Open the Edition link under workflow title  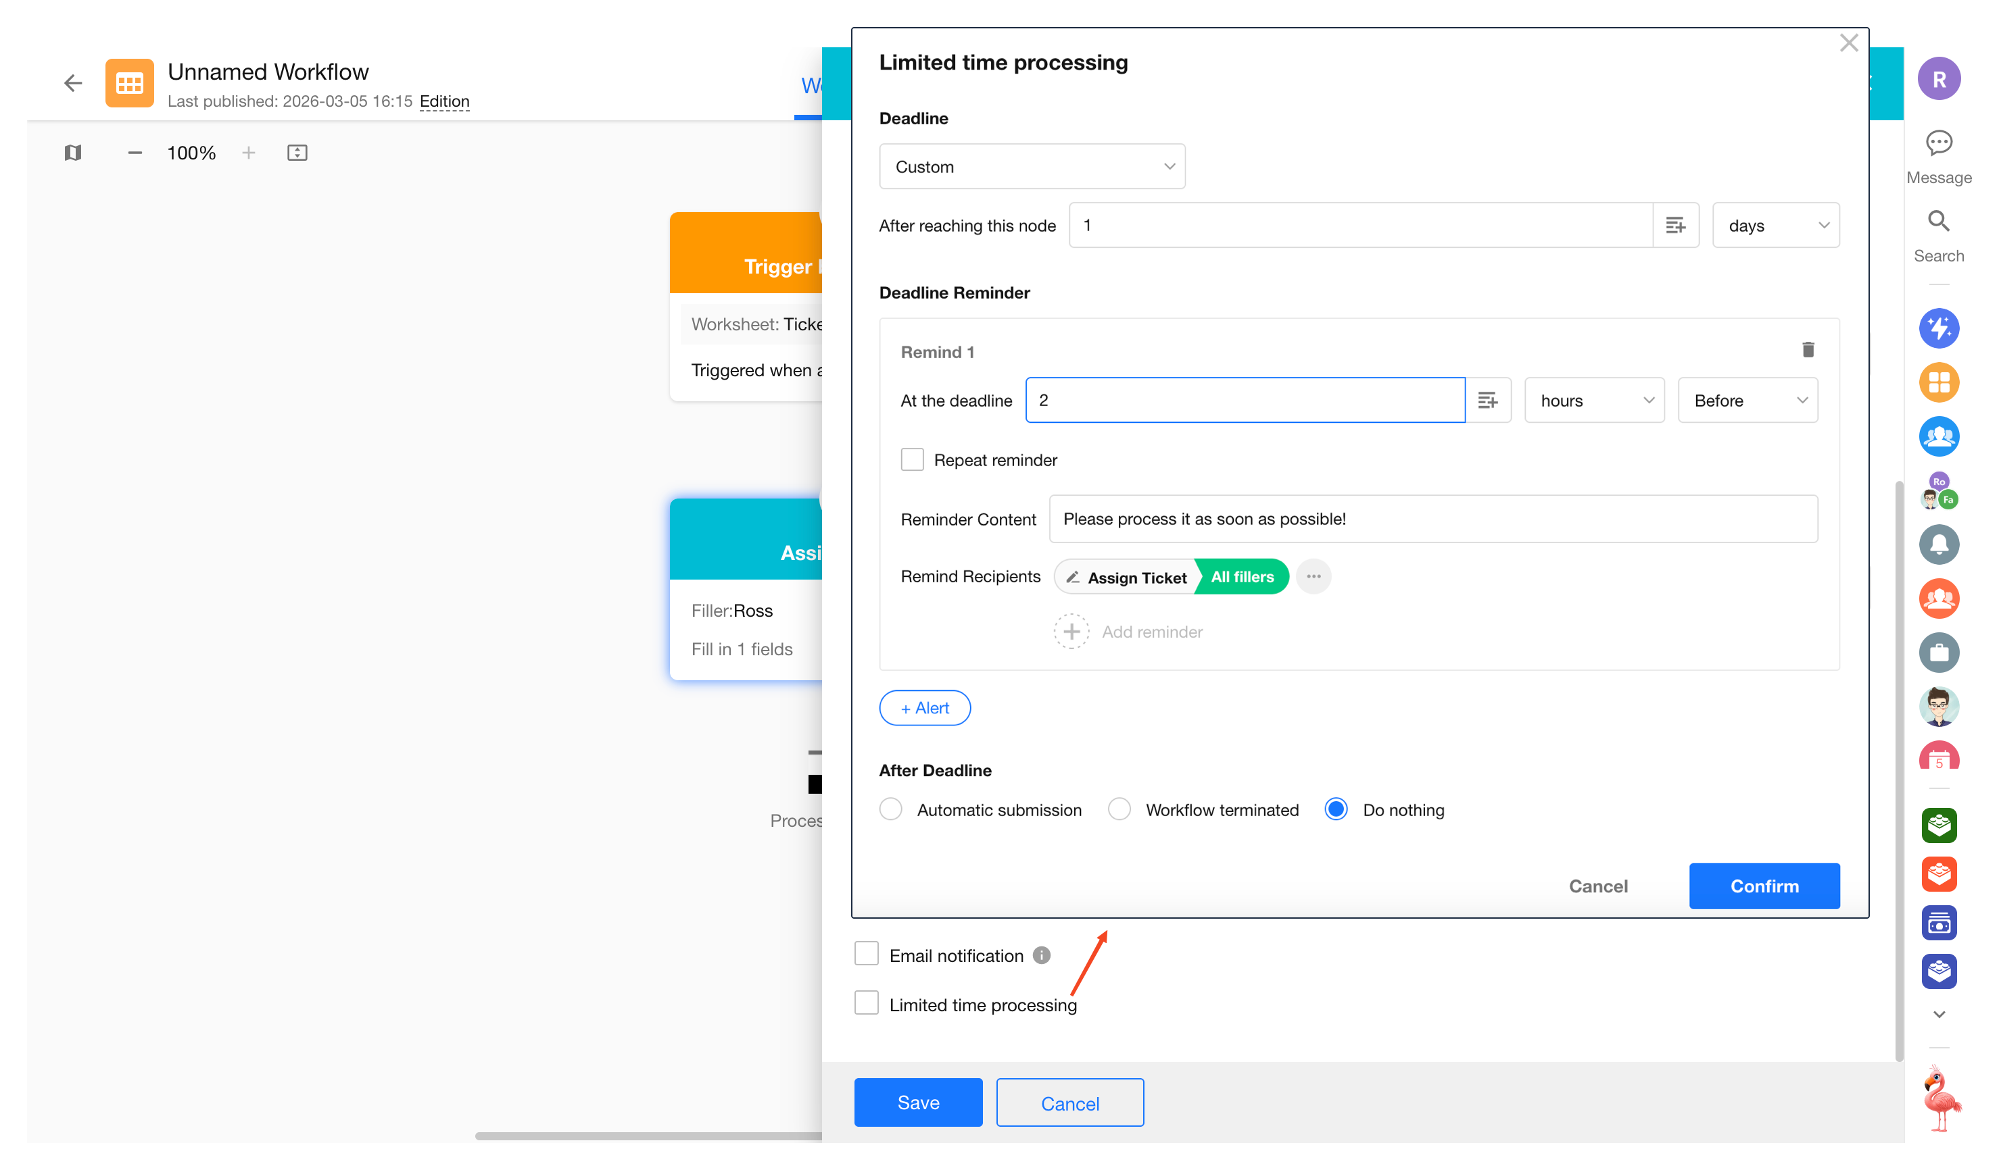coord(444,101)
